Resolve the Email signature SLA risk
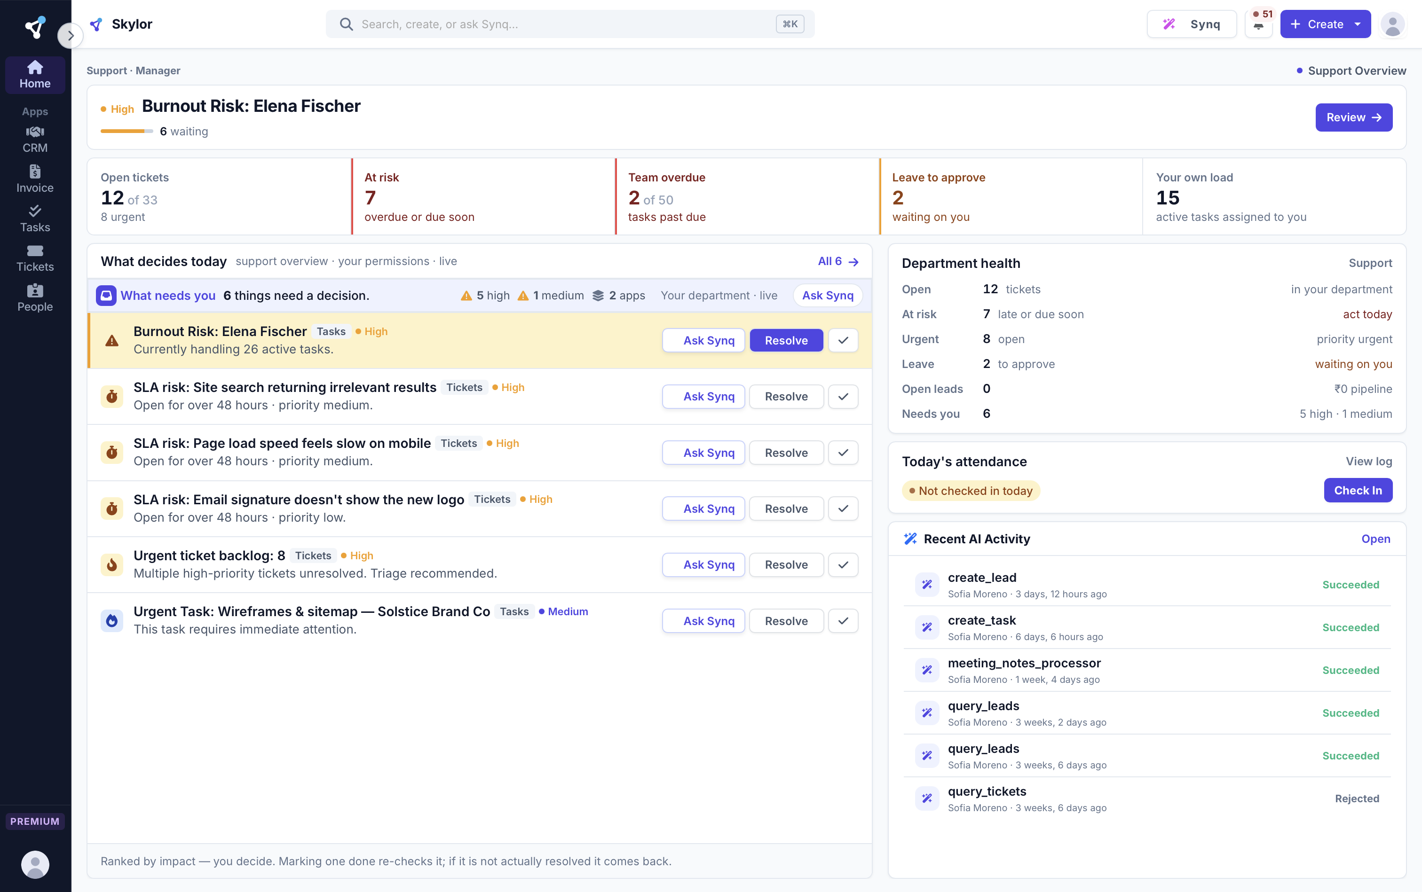 [x=786, y=509]
